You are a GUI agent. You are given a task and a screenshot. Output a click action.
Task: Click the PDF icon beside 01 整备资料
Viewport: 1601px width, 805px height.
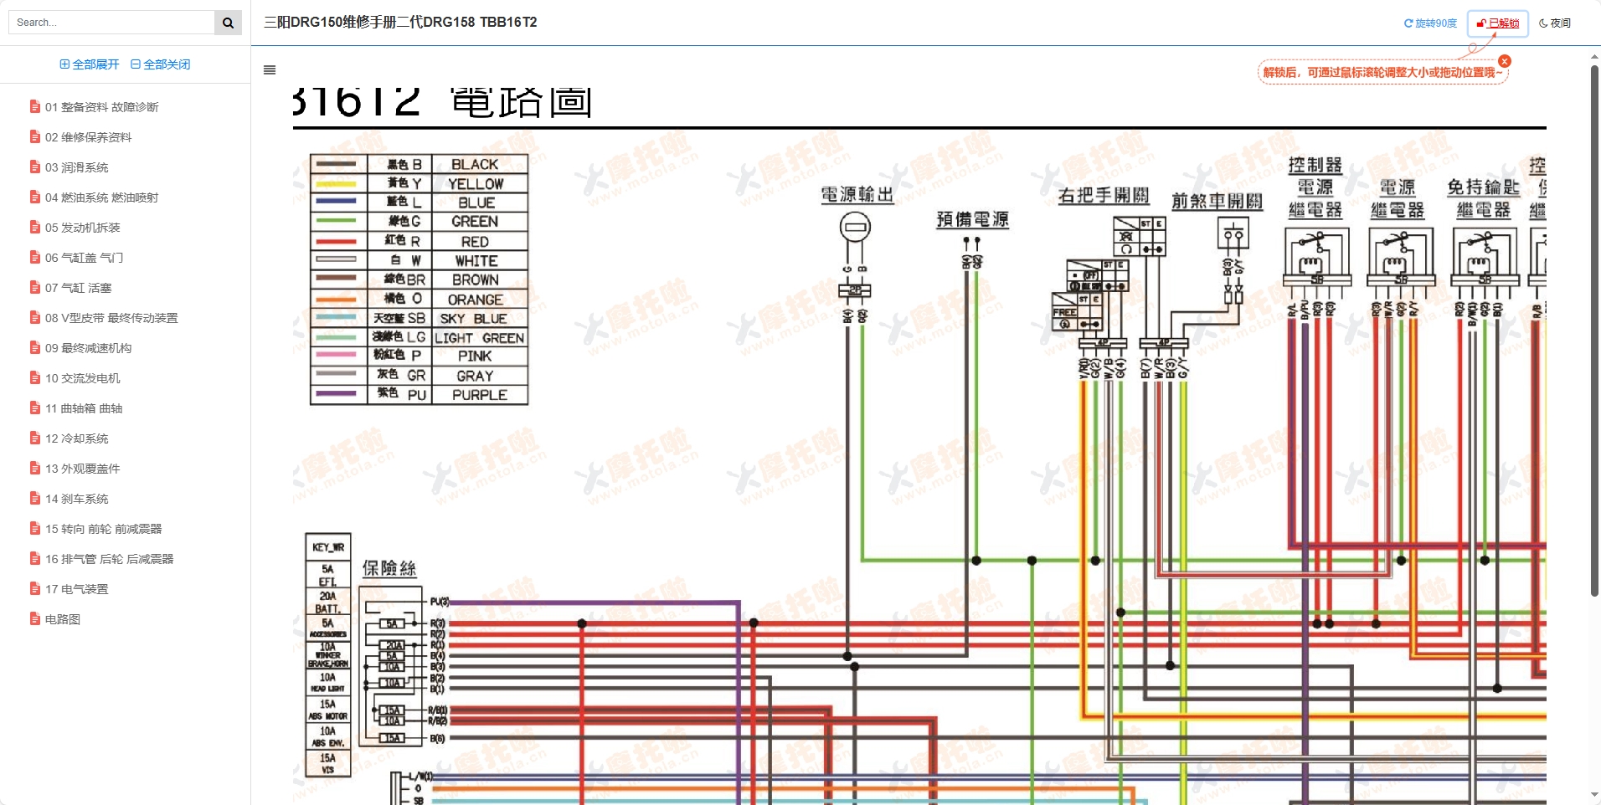pyautogui.click(x=34, y=107)
